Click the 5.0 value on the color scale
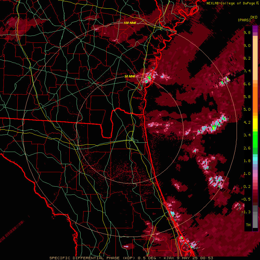This screenshot has width=260, height=260. coord(247,109)
